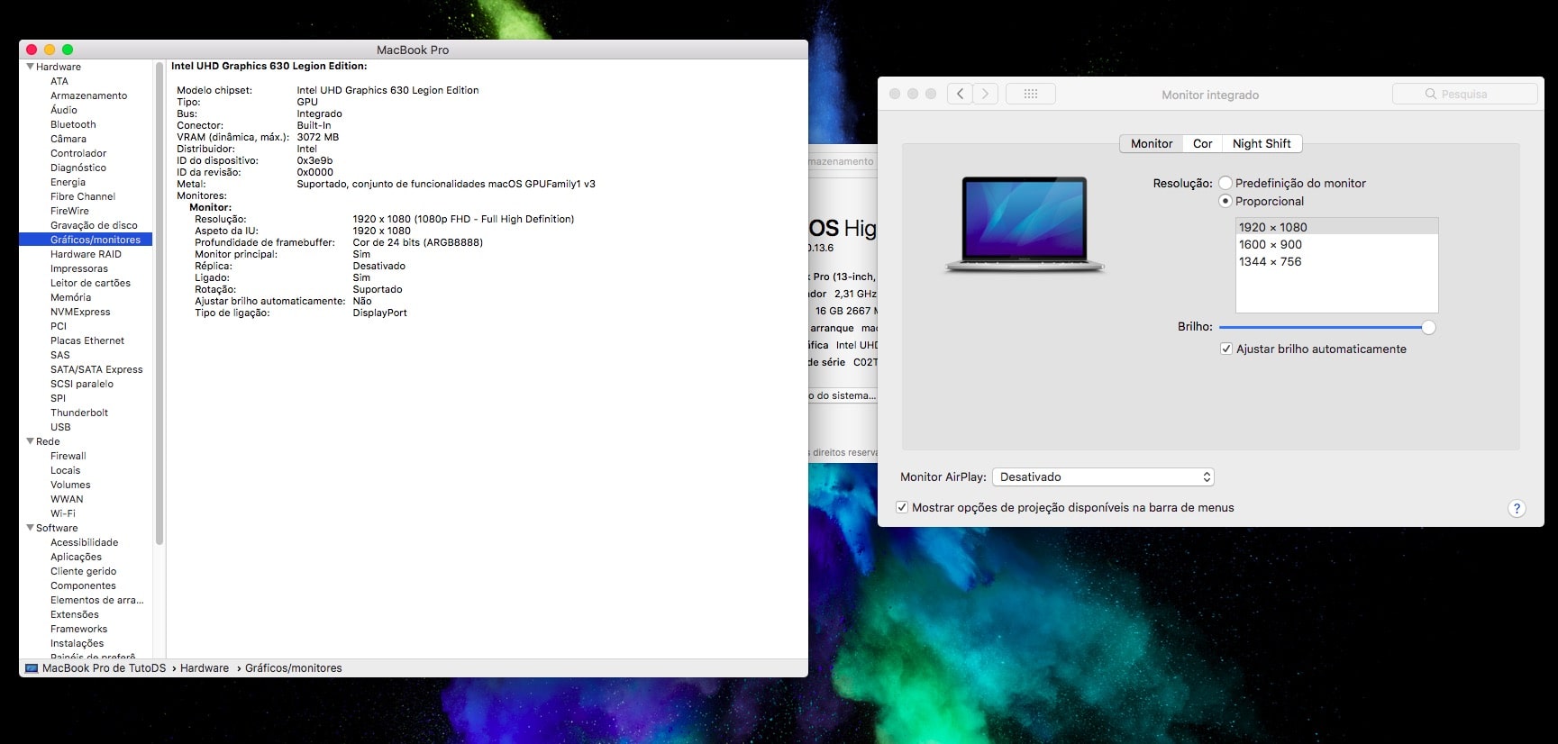1558x744 pixels.
Task: Select Controlador in the sidebar
Action: 78,153
